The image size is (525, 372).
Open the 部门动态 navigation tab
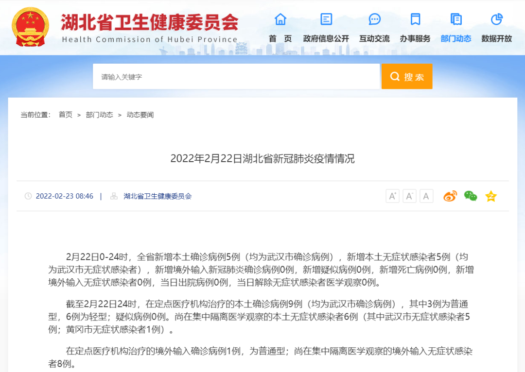tap(455, 39)
